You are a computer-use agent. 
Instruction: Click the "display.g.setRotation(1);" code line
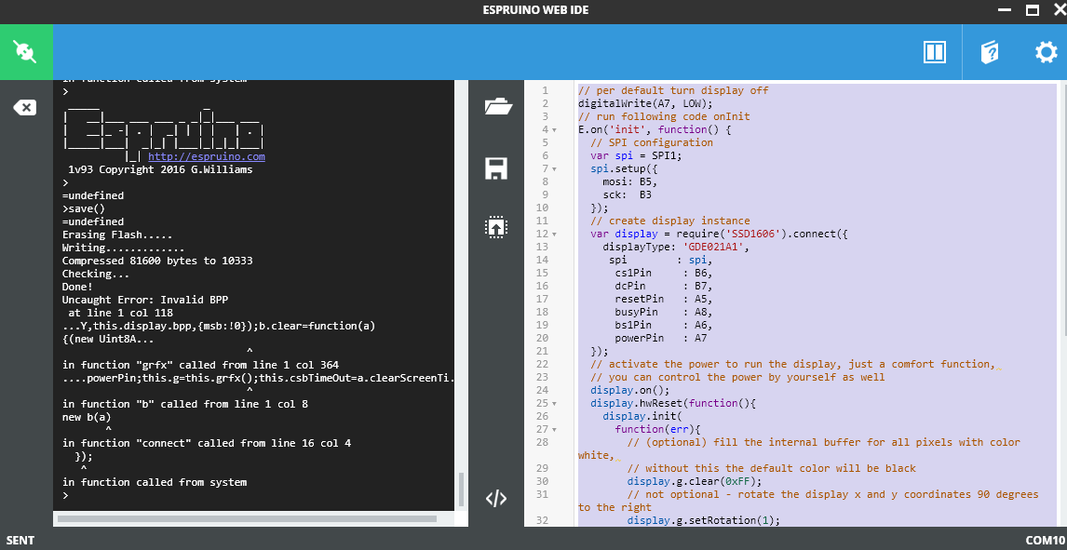coord(703,521)
